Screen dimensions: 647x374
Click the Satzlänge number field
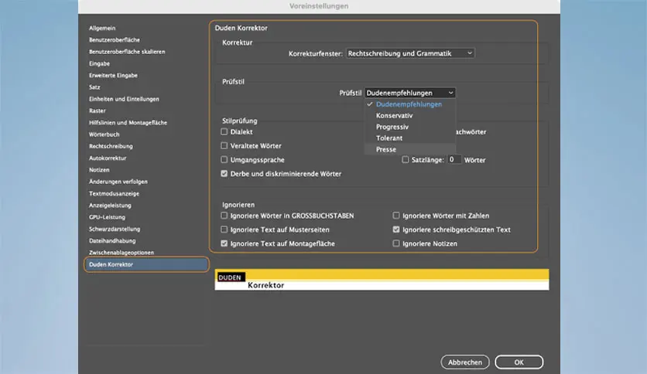point(454,159)
